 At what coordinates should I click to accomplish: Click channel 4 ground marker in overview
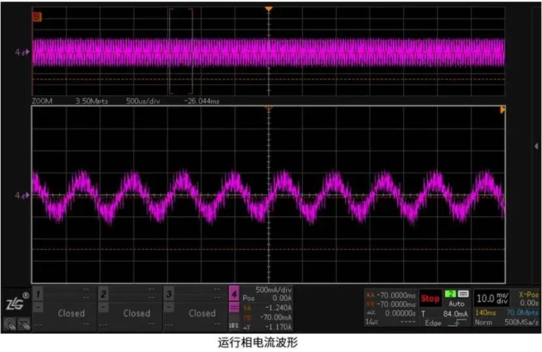click(x=22, y=52)
